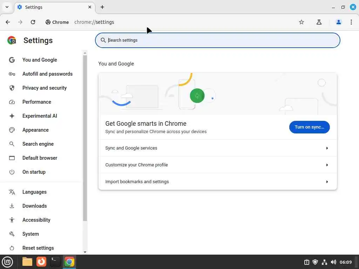Click the Search engine magnifier icon
359x269 pixels.
click(x=12, y=144)
